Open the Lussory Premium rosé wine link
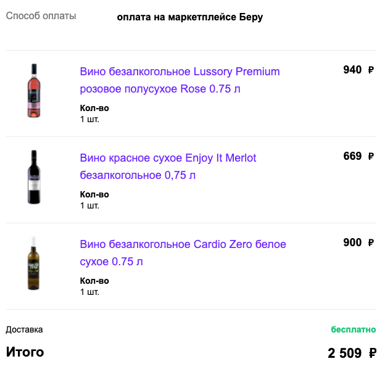The height and width of the screenshot is (380, 385). coord(180,80)
